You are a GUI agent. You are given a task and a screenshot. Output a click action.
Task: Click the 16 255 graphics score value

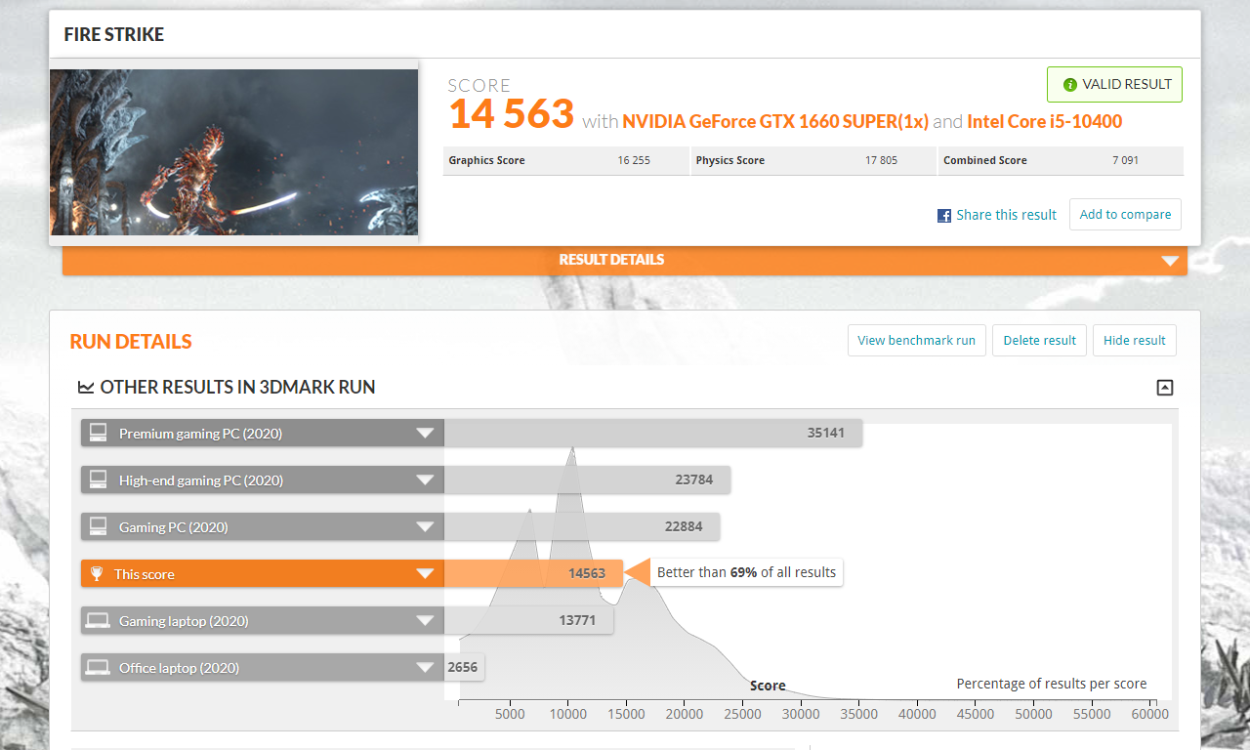tap(634, 160)
